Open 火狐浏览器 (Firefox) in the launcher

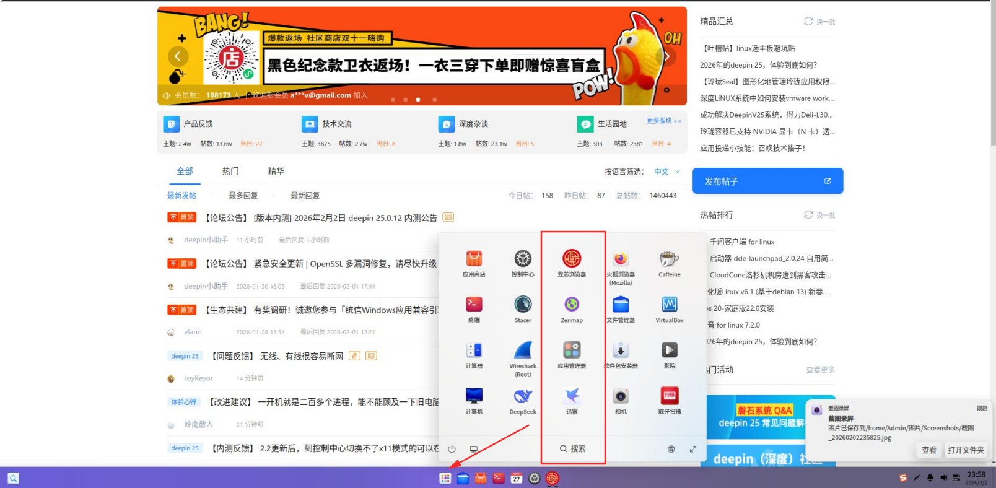[x=620, y=259]
